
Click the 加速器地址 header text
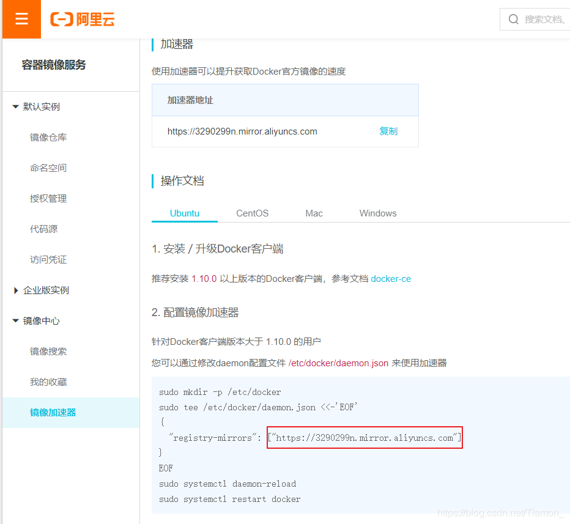[190, 100]
